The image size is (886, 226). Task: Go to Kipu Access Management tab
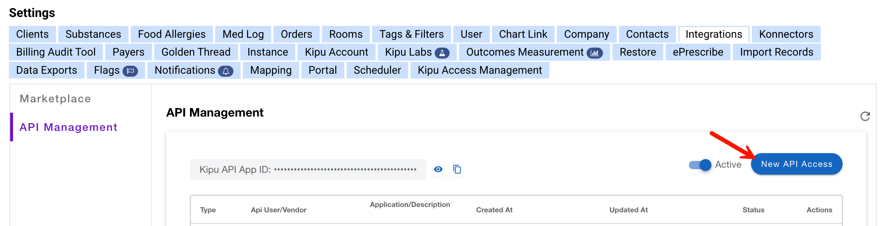pyautogui.click(x=480, y=70)
